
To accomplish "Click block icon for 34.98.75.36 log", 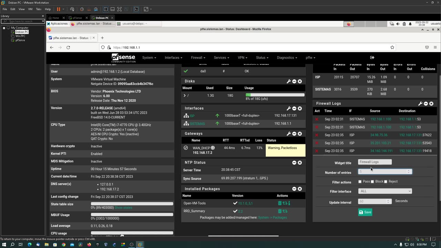I will 317,135.
